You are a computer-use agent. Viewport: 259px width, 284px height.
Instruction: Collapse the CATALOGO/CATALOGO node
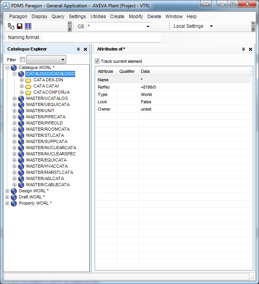(x=14, y=74)
